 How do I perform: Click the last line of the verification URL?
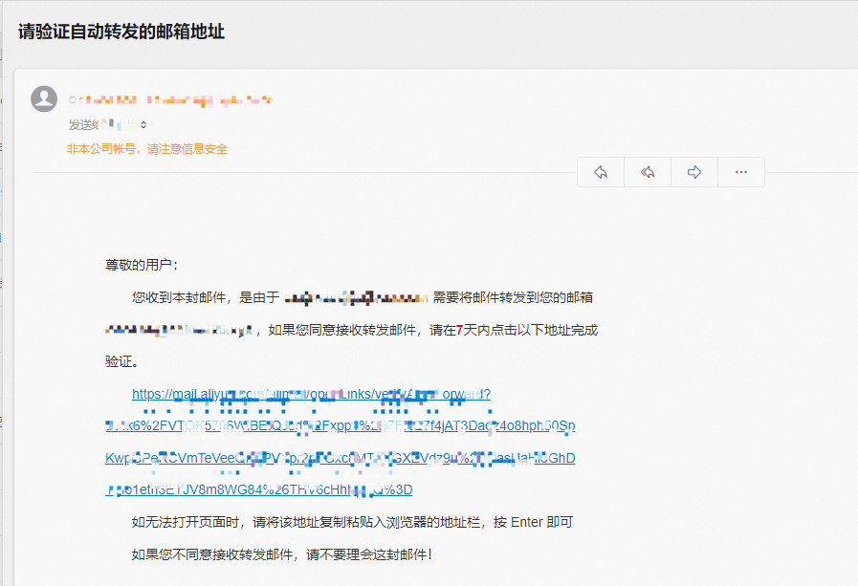tap(268, 489)
